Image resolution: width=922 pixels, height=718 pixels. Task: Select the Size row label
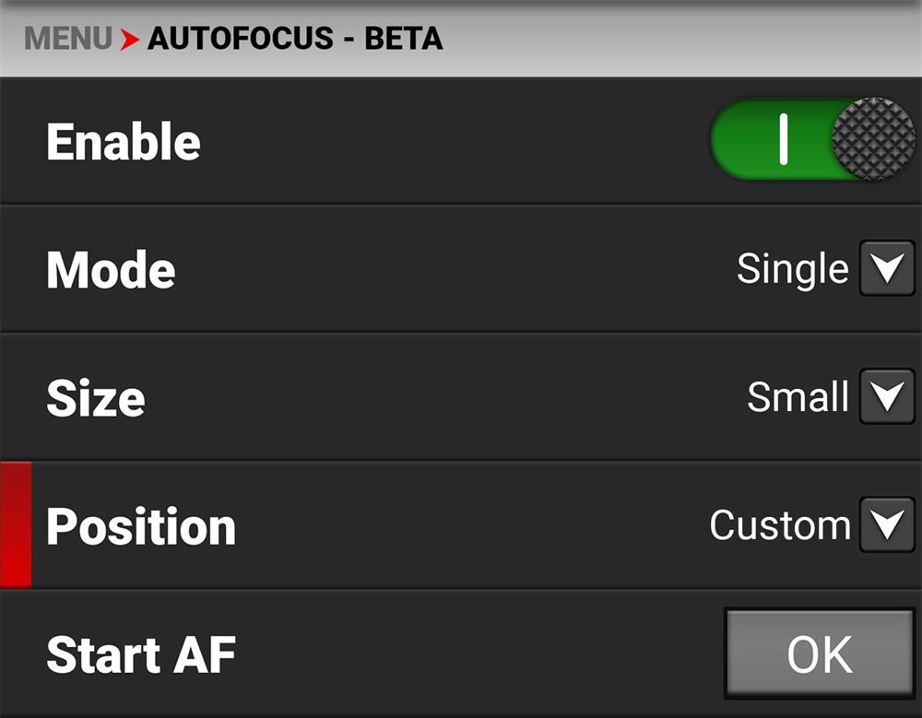(95, 398)
